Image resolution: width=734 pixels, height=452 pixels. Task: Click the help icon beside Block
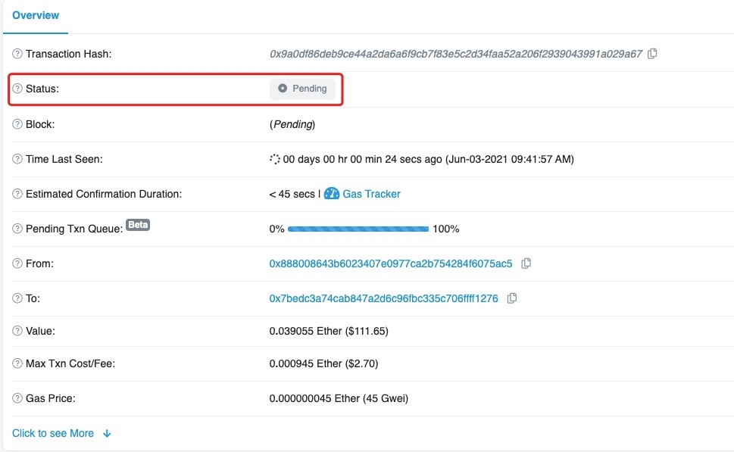coord(17,124)
